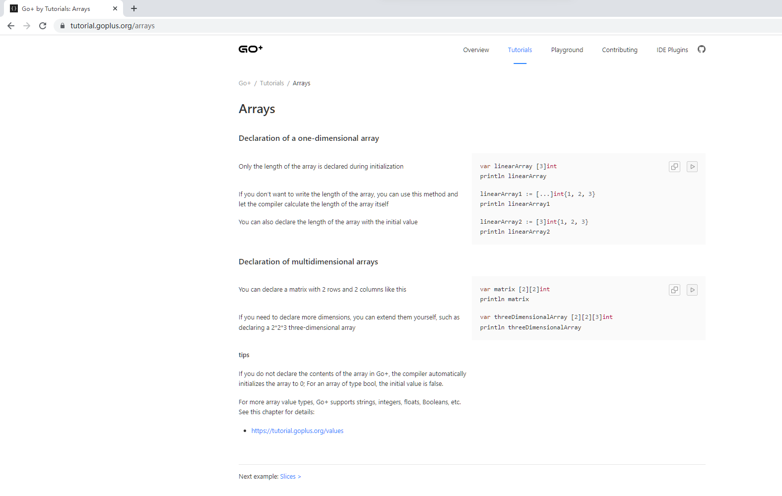Click code line 'linearArray2 := [3]int{1, 2, 3}'

[x=534, y=222]
